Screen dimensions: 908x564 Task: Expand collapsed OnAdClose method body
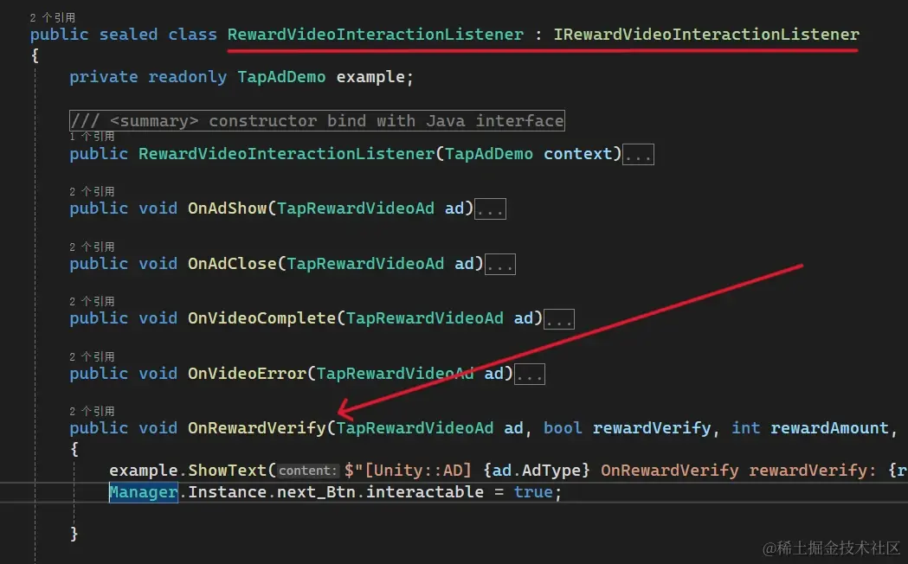499,265
